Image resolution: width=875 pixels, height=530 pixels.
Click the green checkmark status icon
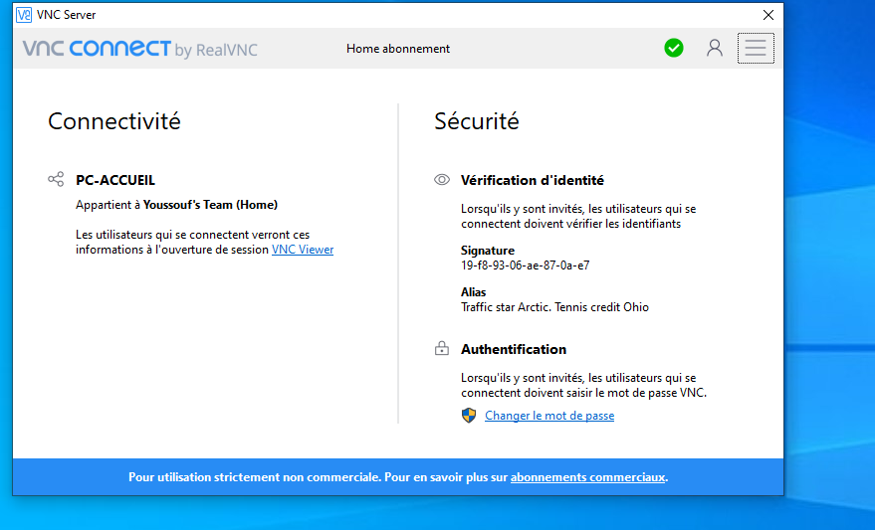(674, 48)
